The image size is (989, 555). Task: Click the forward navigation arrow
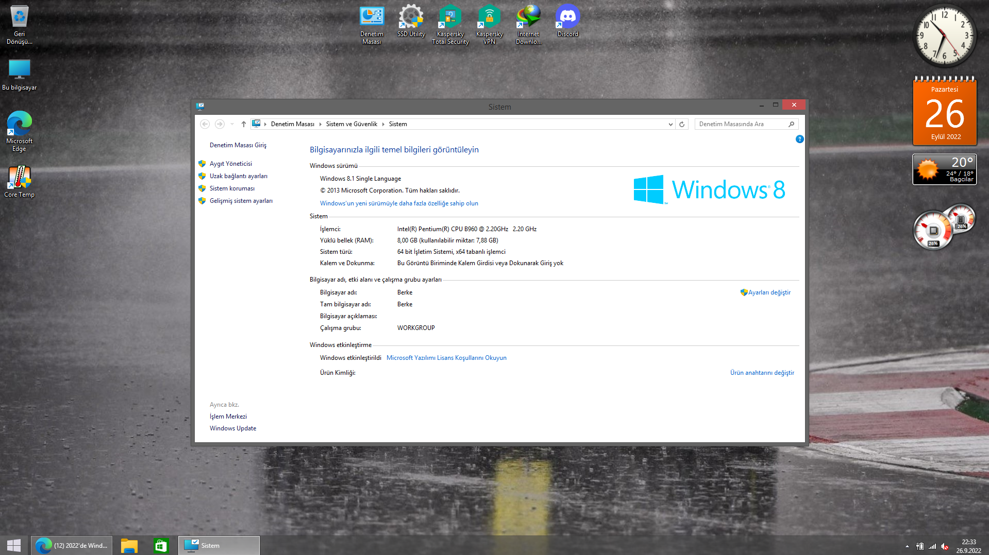[x=220, y=124]
